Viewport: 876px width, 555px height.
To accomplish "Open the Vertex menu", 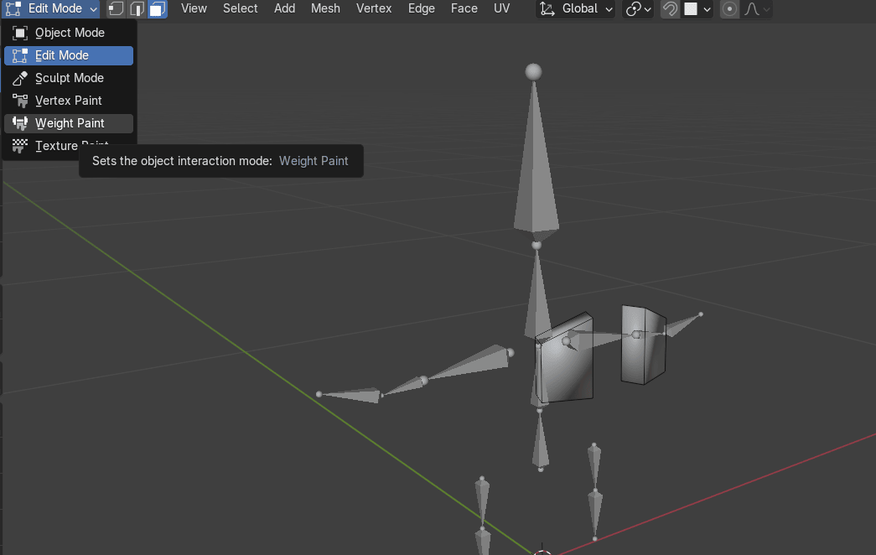I will coord(374,8).
